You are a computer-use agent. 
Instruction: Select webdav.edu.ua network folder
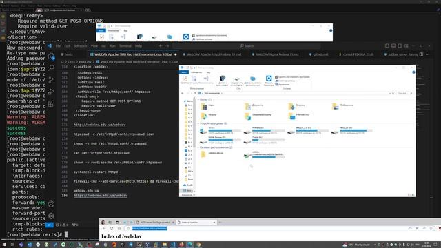click(212, 154)
